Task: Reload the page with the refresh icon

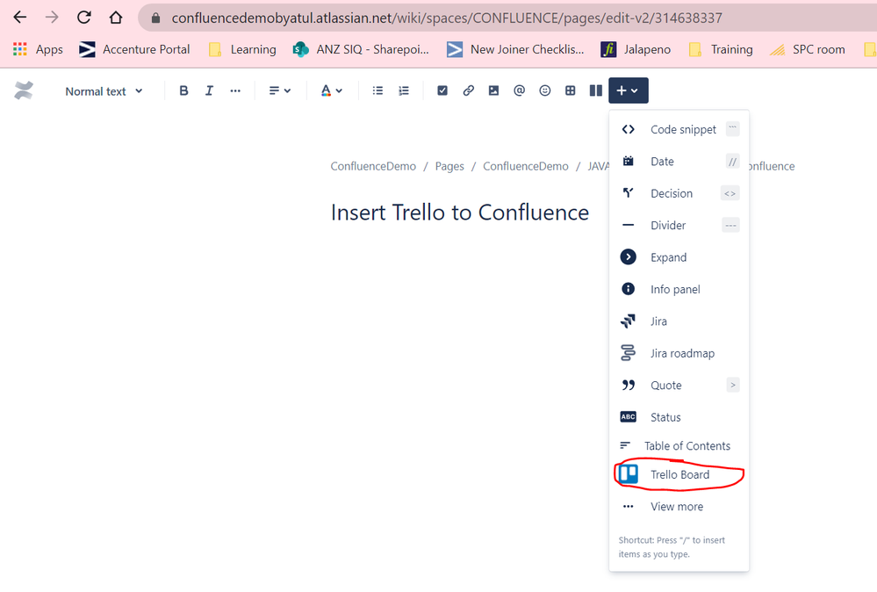Action: pyautogui.click(x=84, y=18)
